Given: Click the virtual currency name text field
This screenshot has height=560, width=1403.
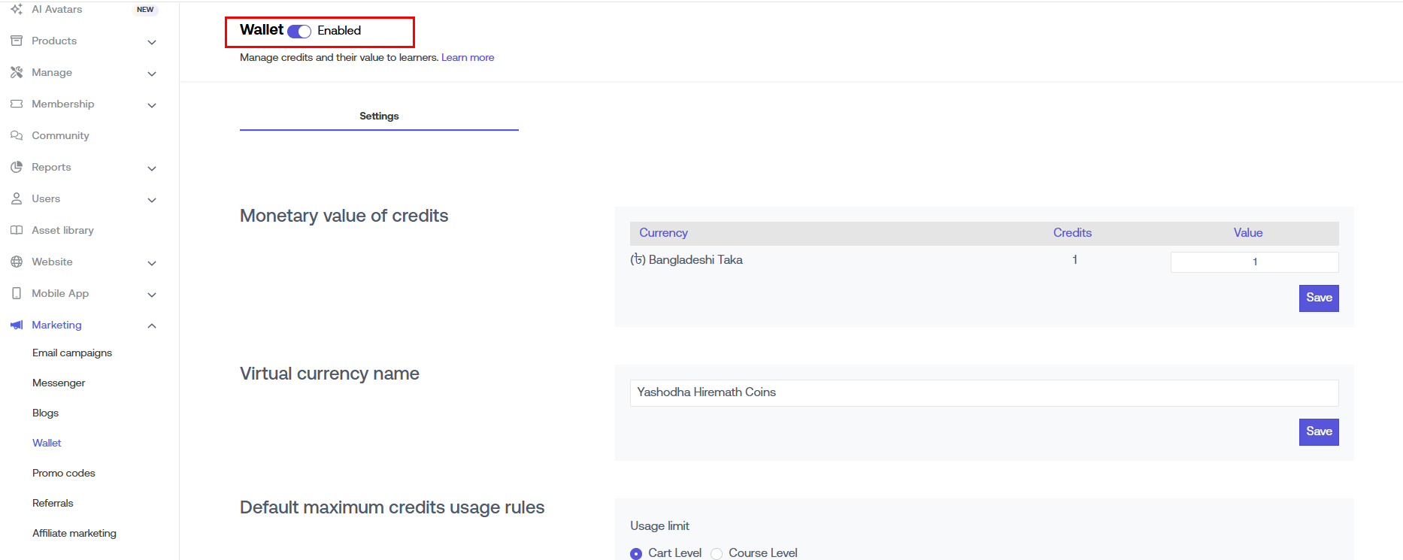Looking at the screenshot, I should [983, 392].
